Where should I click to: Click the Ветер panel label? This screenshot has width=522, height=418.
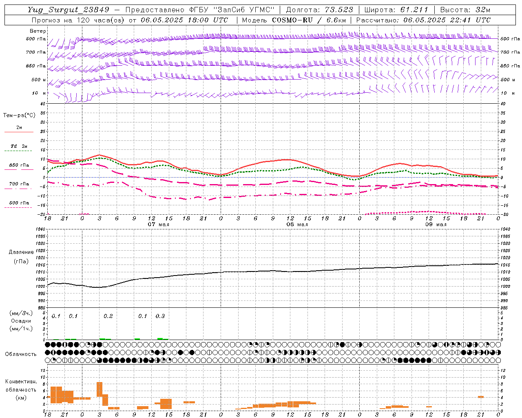38,31
